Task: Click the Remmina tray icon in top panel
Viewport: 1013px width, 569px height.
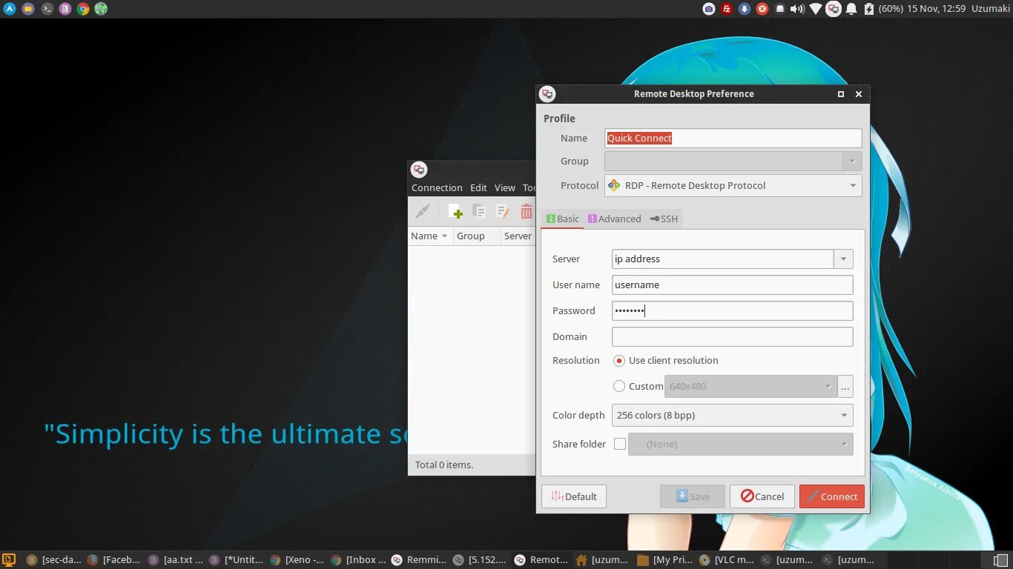Action: click(x=834, y=9)
